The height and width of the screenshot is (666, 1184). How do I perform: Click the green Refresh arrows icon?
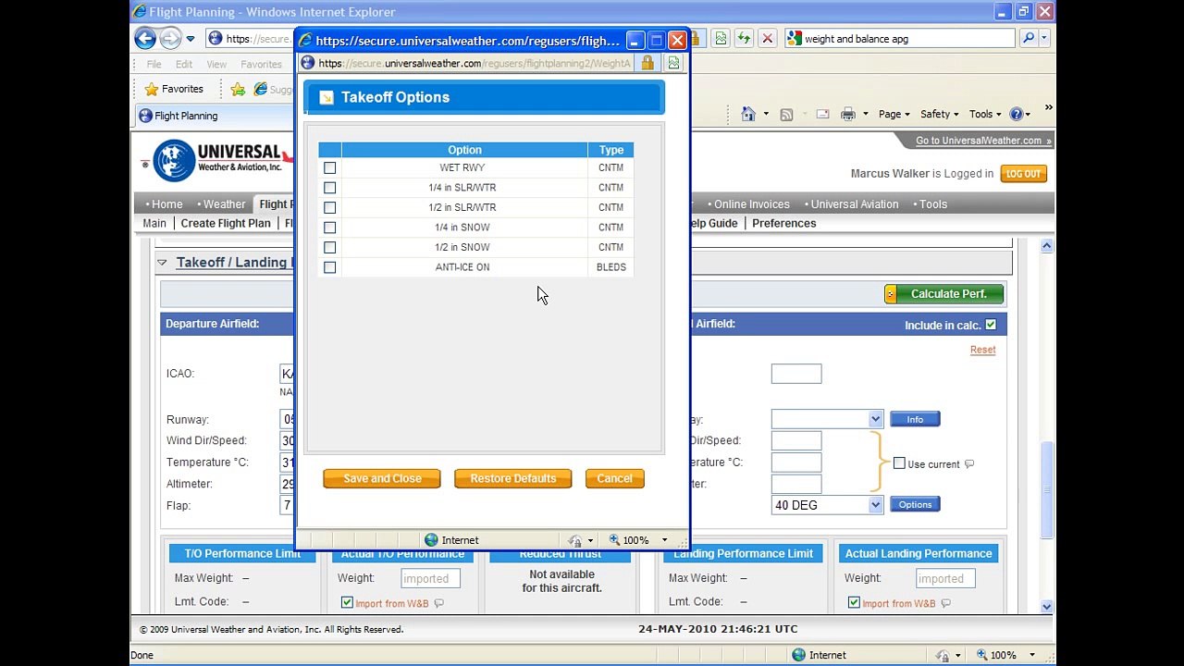point(744,39)
